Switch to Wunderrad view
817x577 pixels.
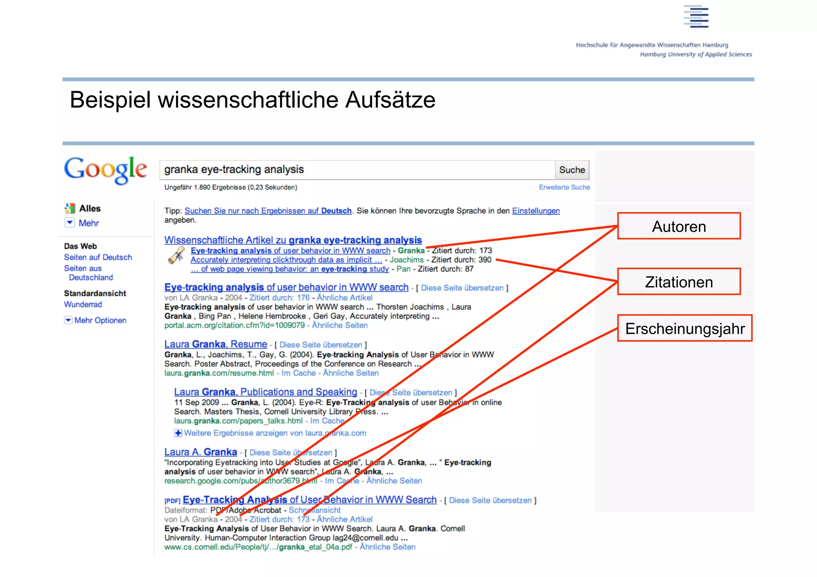pyautogui.click(x=83, y=304)
